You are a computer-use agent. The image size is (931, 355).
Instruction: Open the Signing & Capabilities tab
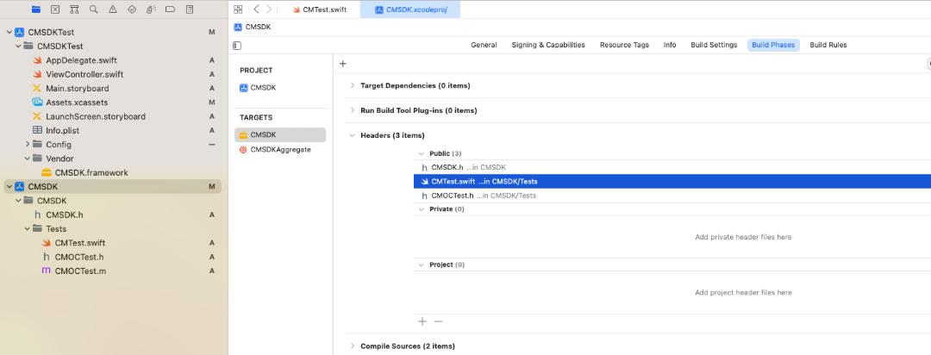coord(548,45)
